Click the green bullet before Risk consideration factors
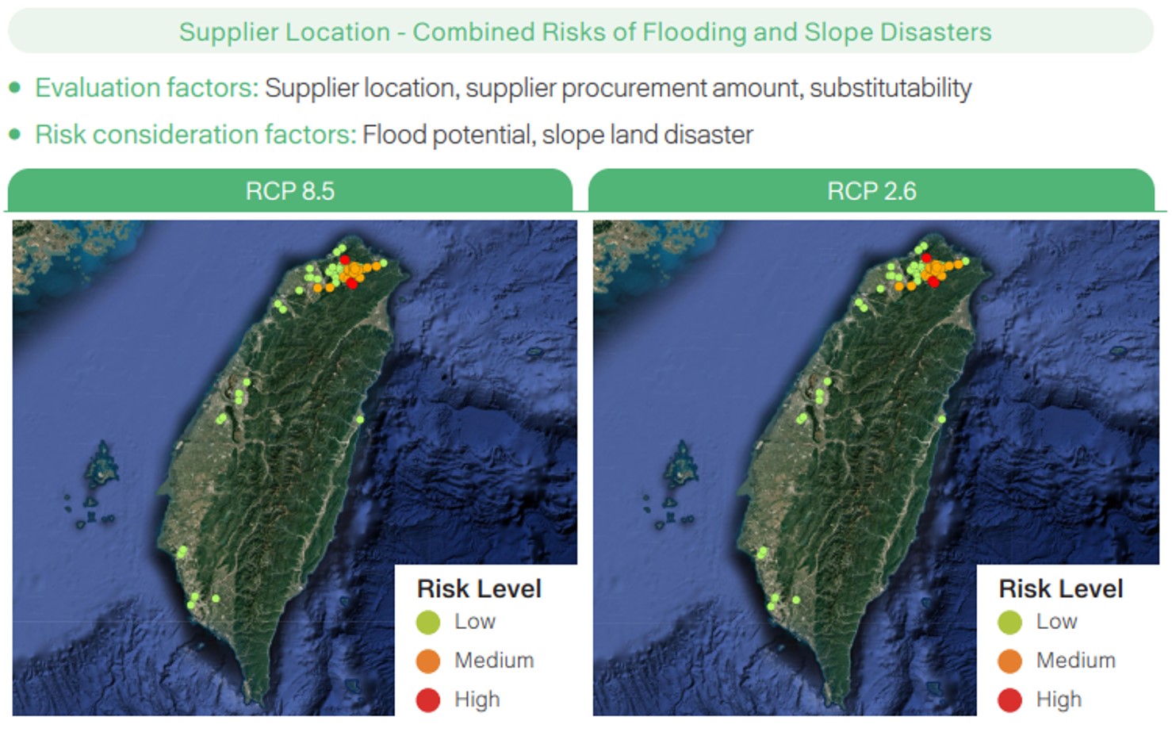This screenshot has width=1172, height=732. click(x=15, y=134)
